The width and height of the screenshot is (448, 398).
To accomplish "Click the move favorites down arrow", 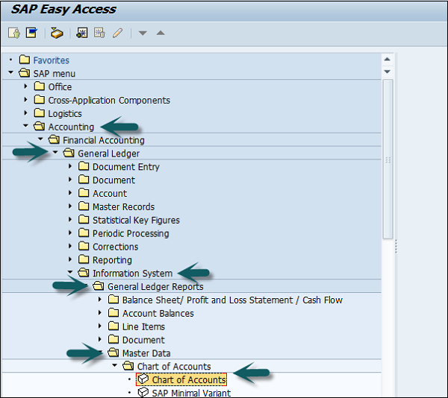I will point(143,34).
